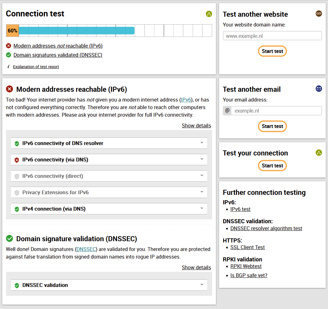Focus the email address input field
The height and width of the screenshot is (309, 328).
[276, 111]
